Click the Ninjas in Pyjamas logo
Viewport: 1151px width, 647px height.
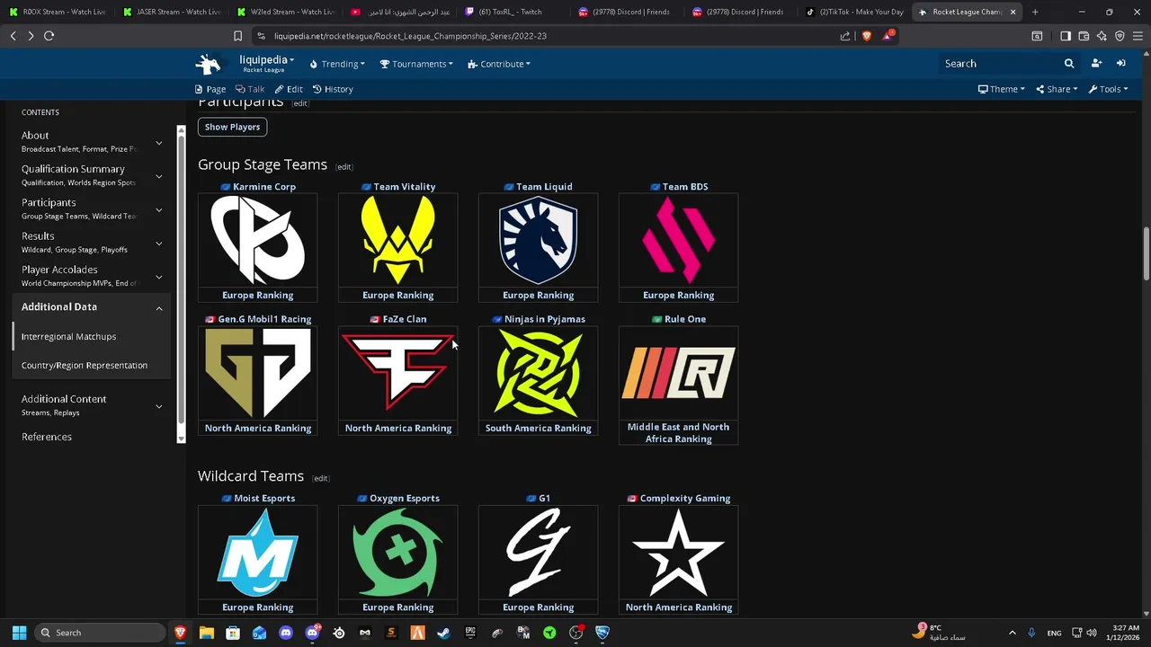[539, 374]
